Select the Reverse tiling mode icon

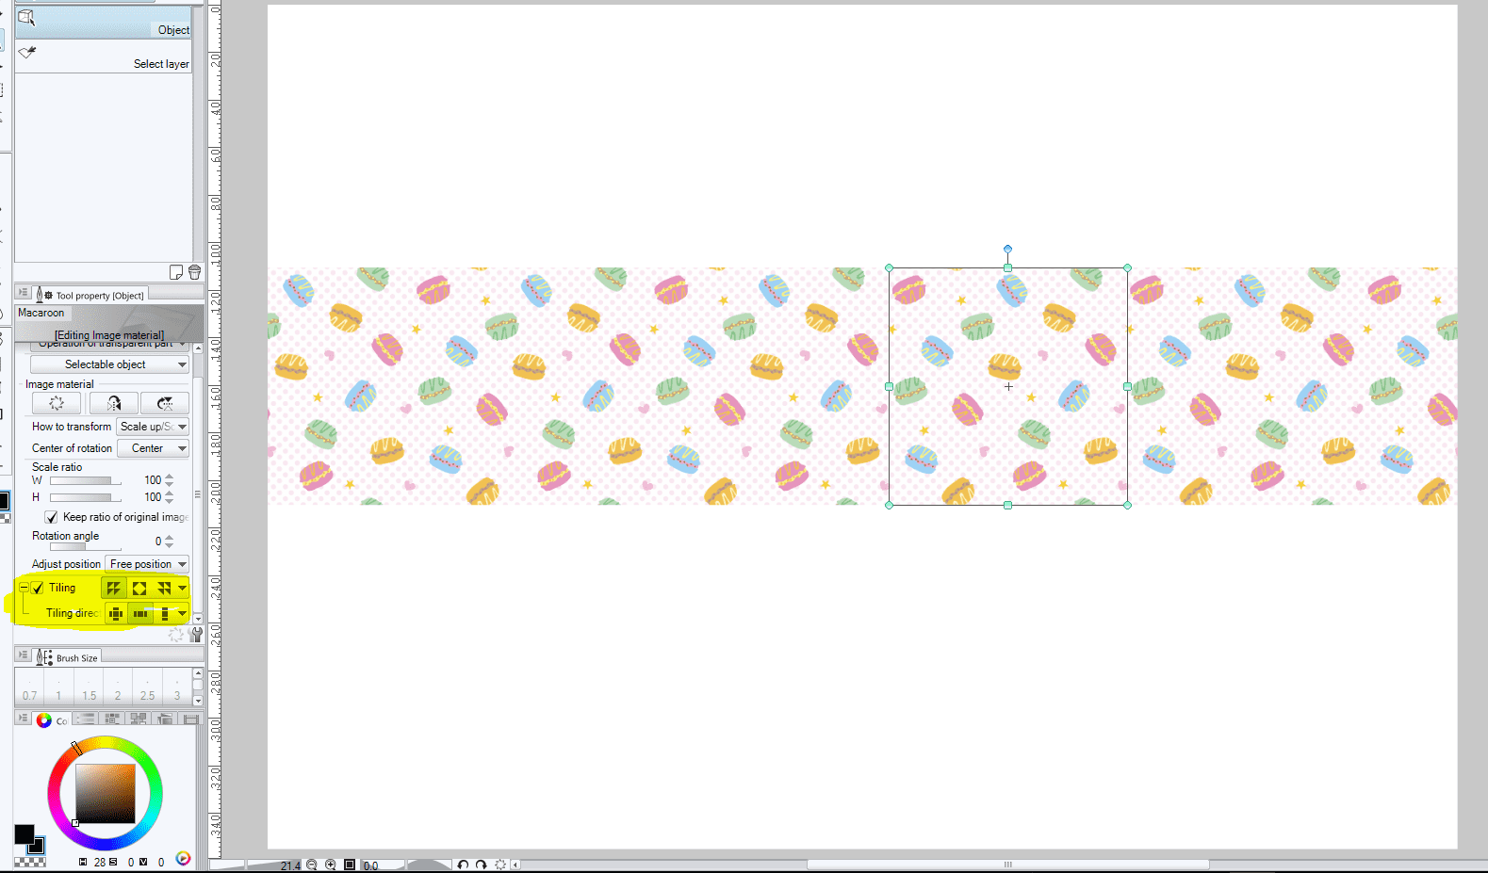139,588
